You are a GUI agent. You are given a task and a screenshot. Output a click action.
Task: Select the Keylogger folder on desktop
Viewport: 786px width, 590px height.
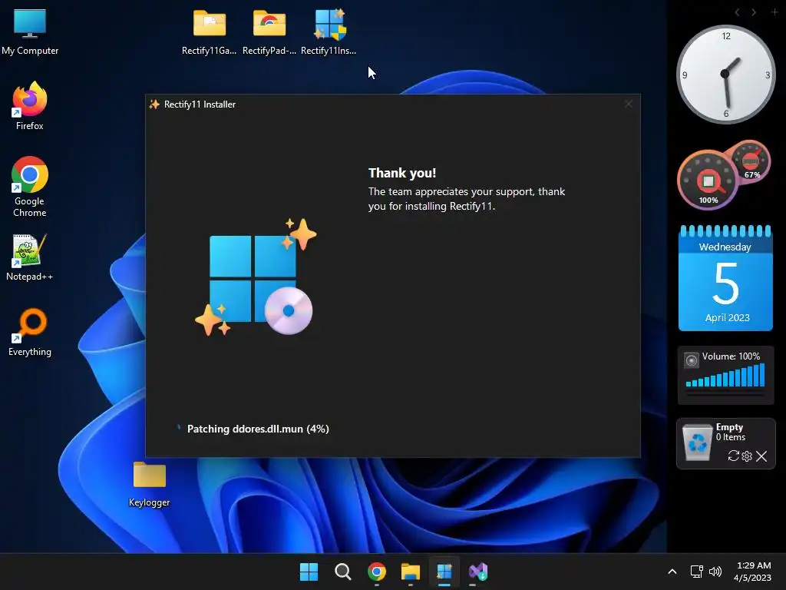(150, 484)
